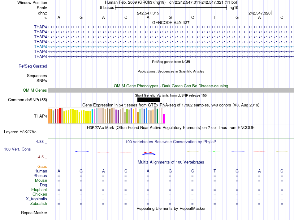
Task: Click Multiz Alignments of 100 Vertebrates title
Action: click(171, 162)
